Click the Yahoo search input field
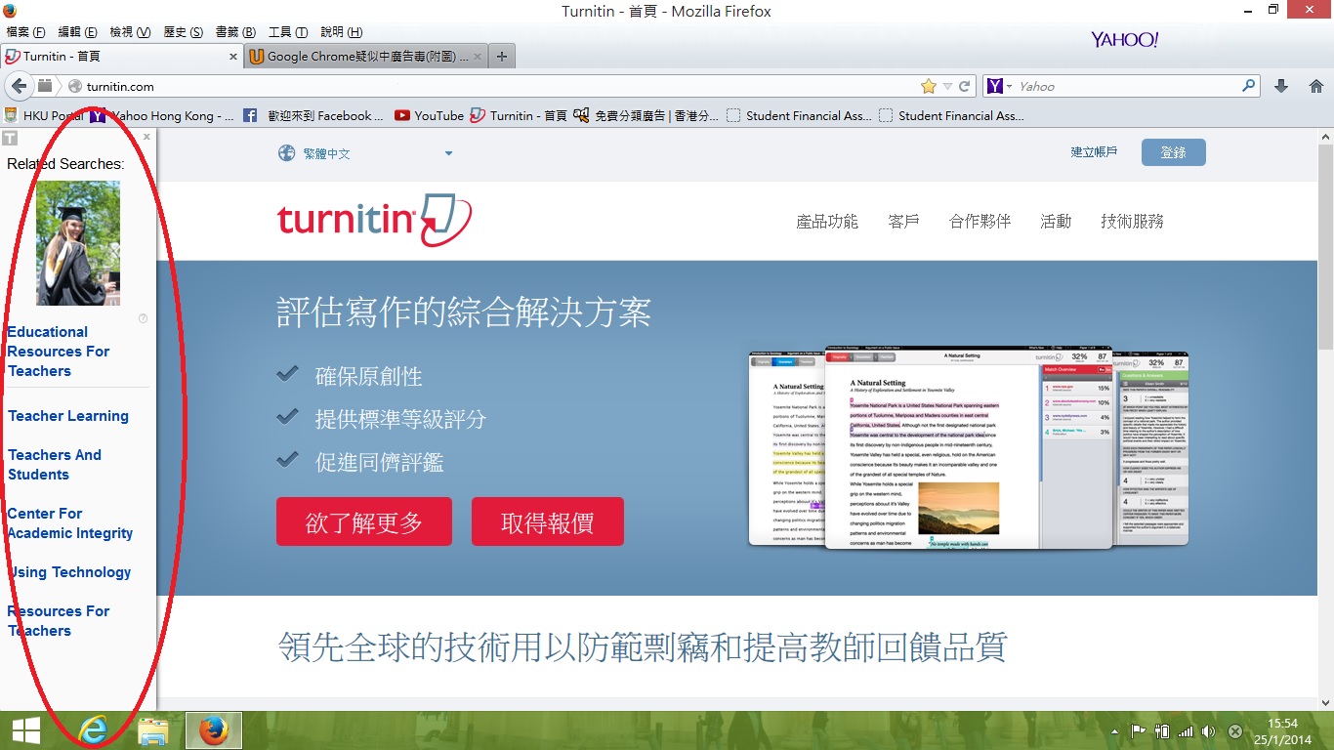Image resolution: width=1334 pixels, height=750 pixels. [x=1128, y=86]
